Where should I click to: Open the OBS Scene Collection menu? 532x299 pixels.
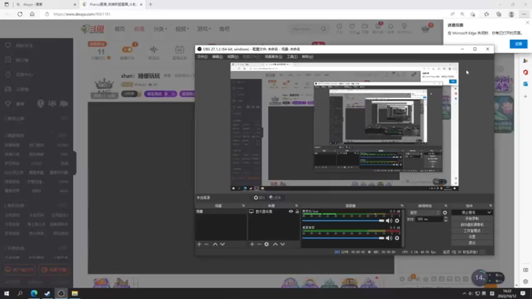(273, 56)
